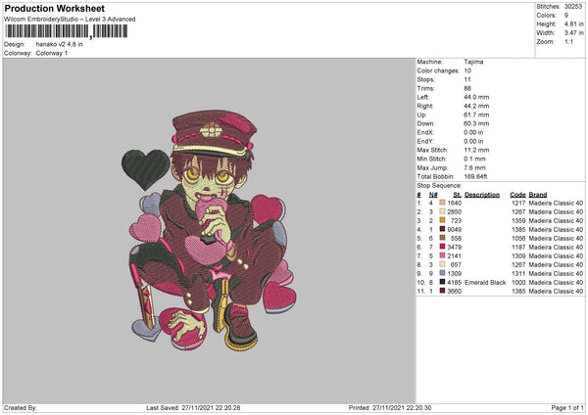Click the Up value 61.7 mm
This screenshot has height=415, width=588.
[x=476, y=115]
